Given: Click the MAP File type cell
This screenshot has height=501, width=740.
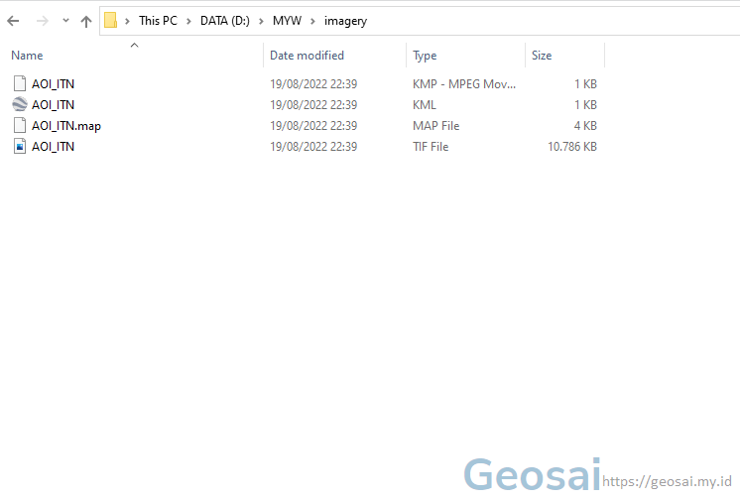Looking at the screenshot, I should coord(435,126).
